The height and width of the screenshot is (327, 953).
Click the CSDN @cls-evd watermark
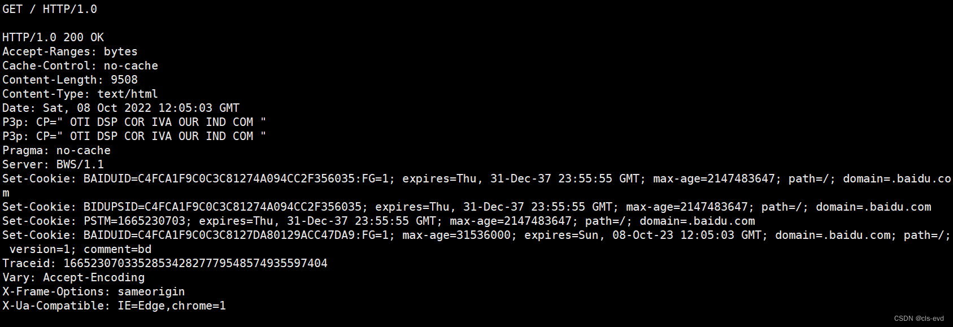[919, 319]
